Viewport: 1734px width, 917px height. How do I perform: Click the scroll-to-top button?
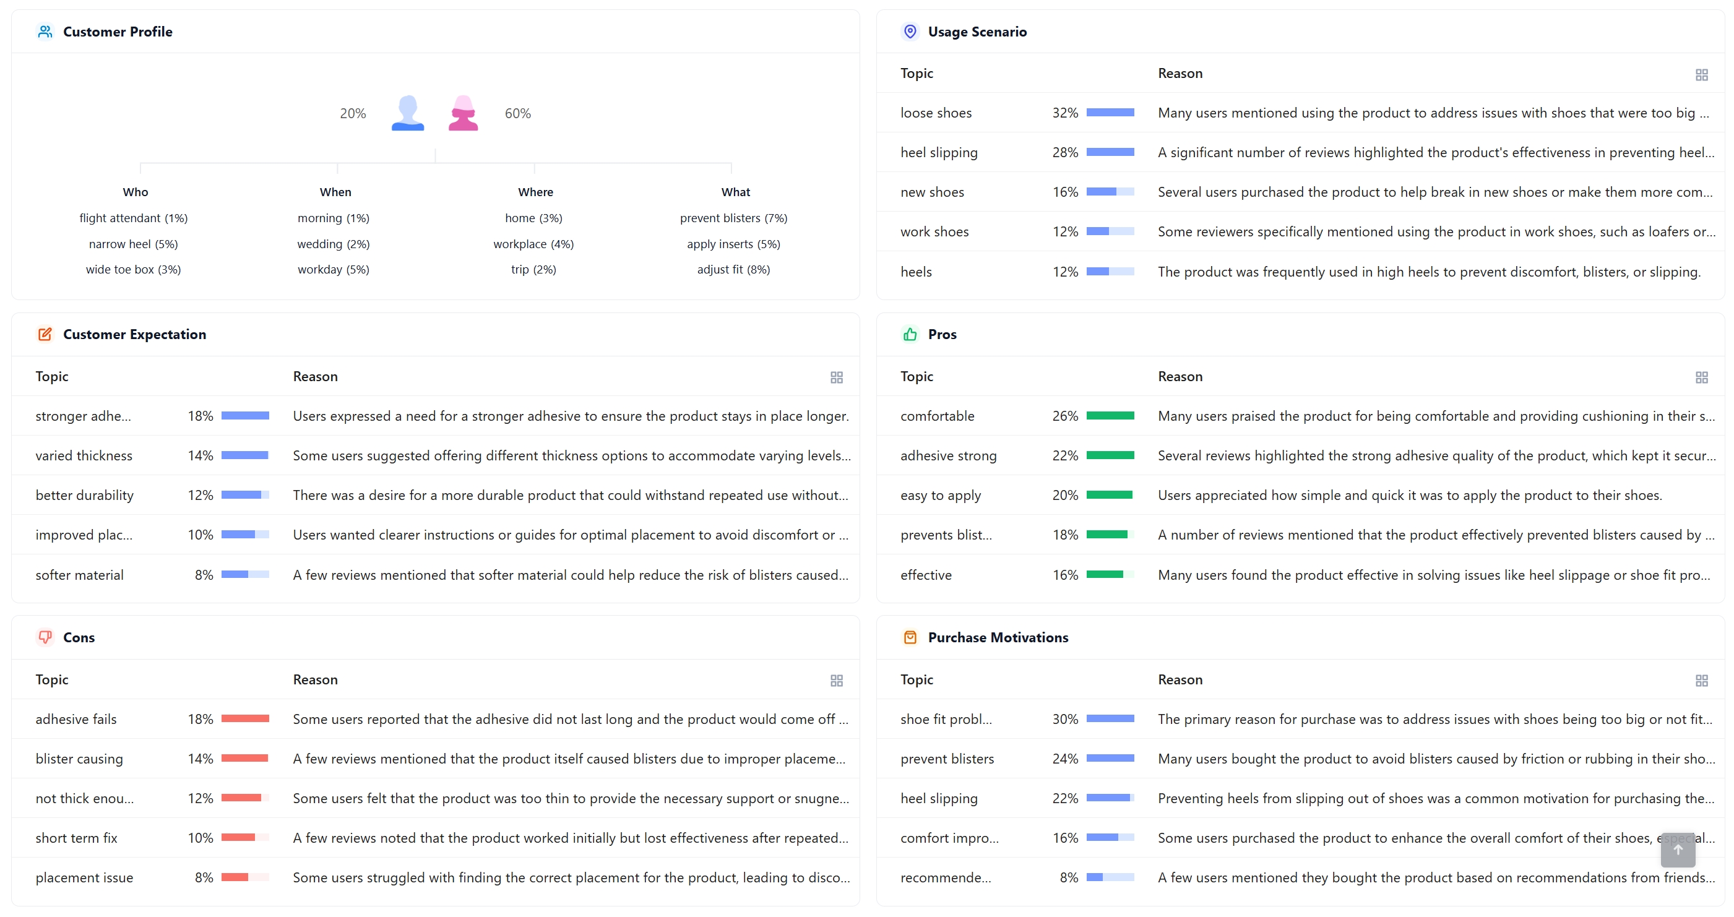(x=1678, y=850)
